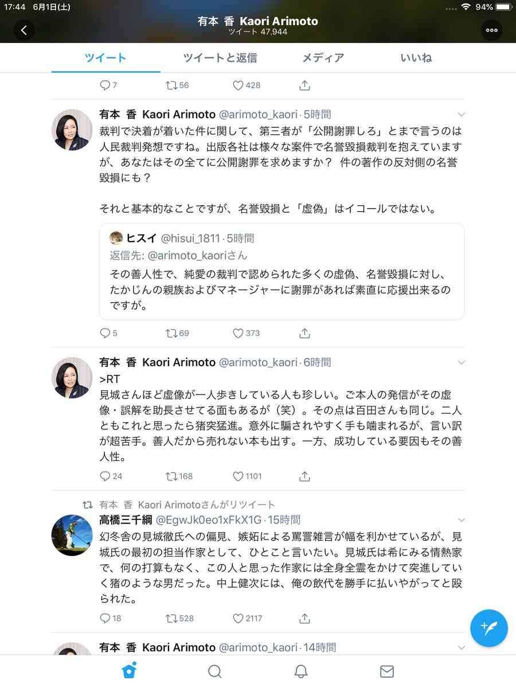Open direct messages envelope icon
Image resolution: width=516 pixels, height=688 pixels.
[x=387, y=671]
